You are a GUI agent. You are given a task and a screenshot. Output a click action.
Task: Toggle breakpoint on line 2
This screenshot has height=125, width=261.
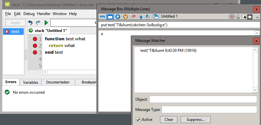coord(35,46)
